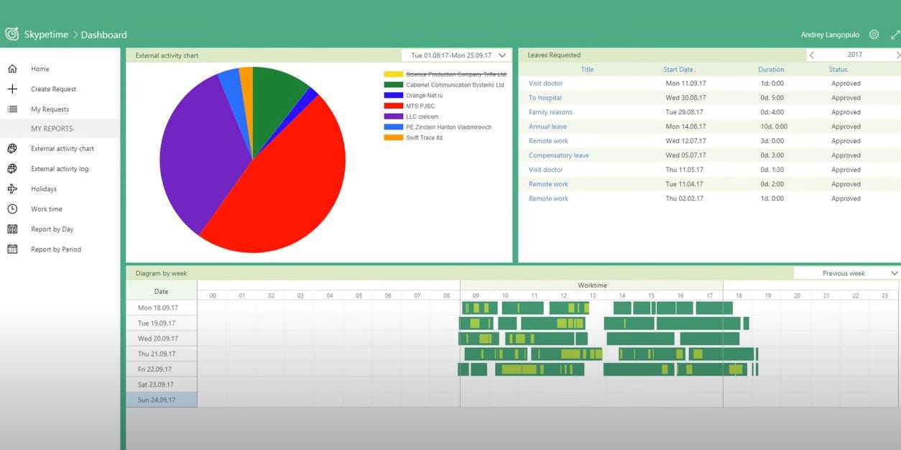Open External activity chart menu item
This screenshot has width=901, height=450.
tap(63, 149)
